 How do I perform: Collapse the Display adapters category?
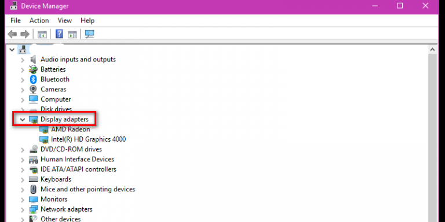[23, 120]
